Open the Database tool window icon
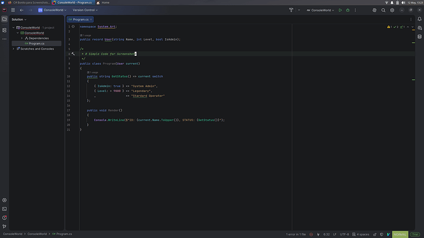This screenshot has width=424, height=238. pyautogui.click(x=420, y=36)
